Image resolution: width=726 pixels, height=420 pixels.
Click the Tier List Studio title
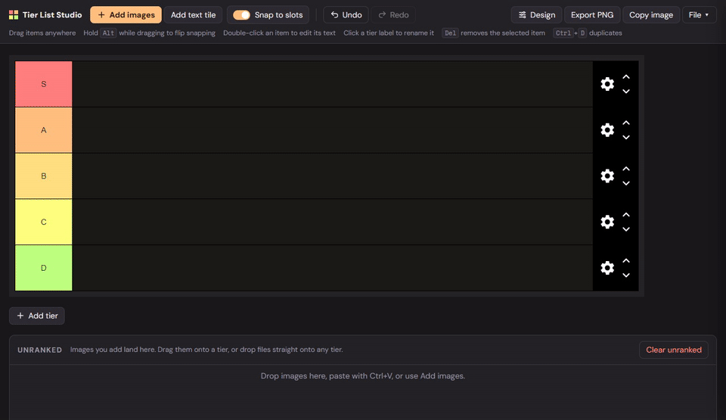[52, 15]
